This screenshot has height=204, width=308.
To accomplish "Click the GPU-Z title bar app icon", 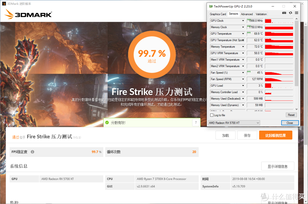I will 211,6.
